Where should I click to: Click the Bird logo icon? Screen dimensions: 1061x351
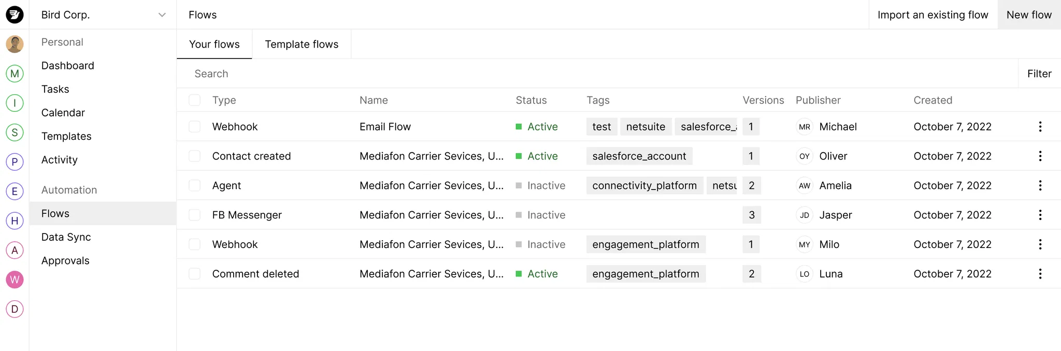click(x=15, y=14)
